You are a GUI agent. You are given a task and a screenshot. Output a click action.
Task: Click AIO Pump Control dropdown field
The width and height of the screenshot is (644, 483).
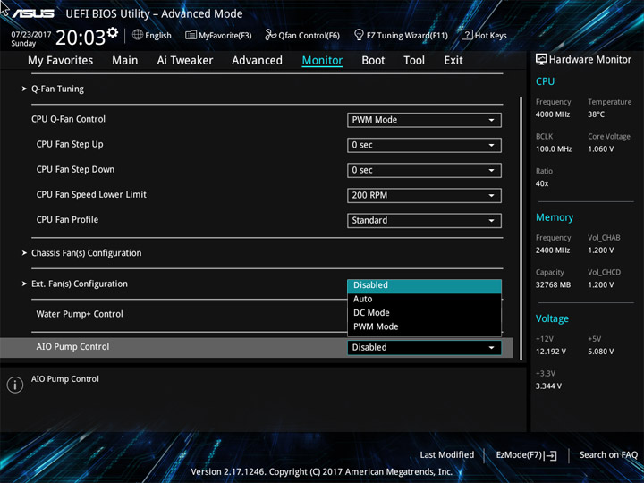tap(424, 347)
